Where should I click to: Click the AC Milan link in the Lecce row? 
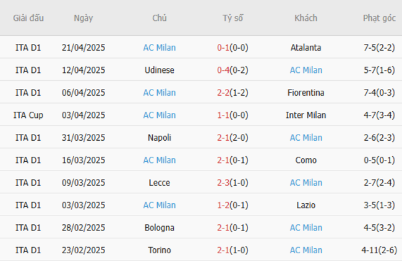[x=306, y=183]
